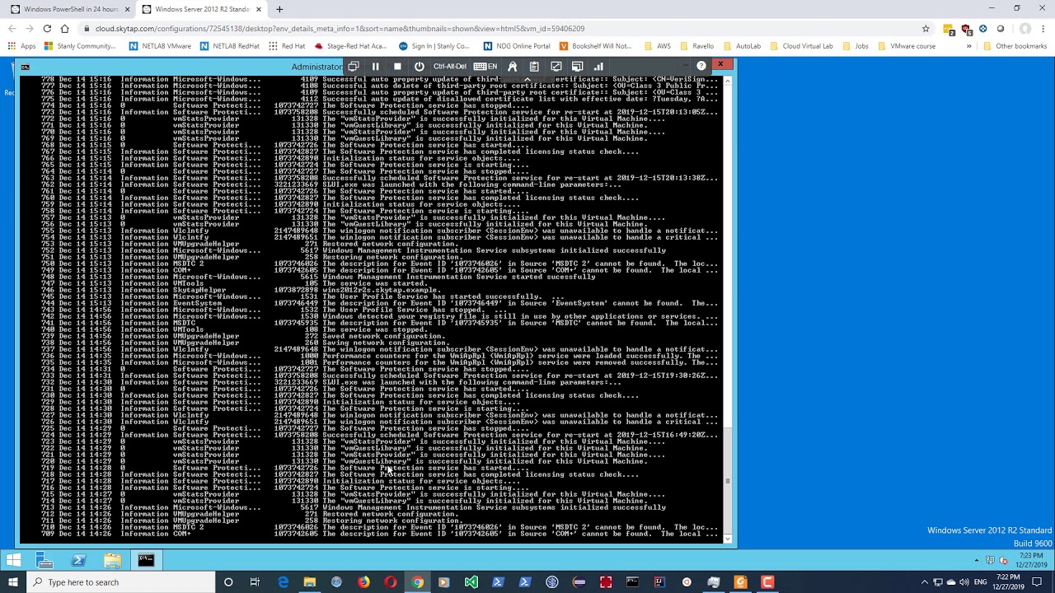Screen dimensions: 1055x593
Task: Click remote Windows Server Start button
Action: coord(14,561)
